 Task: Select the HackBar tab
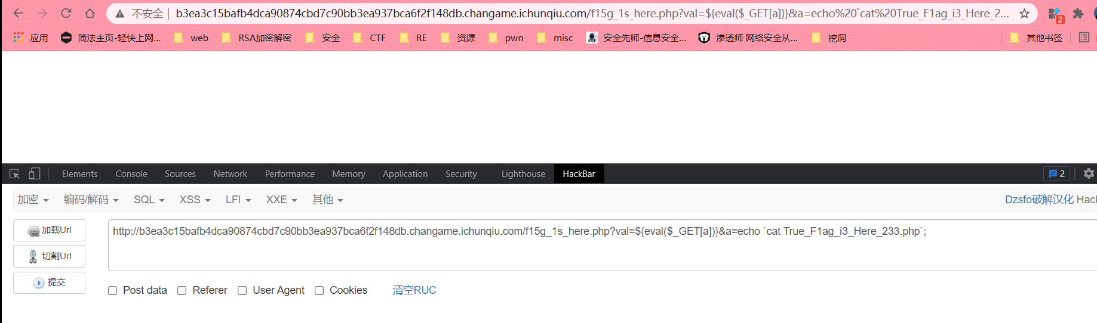[579, 173]
